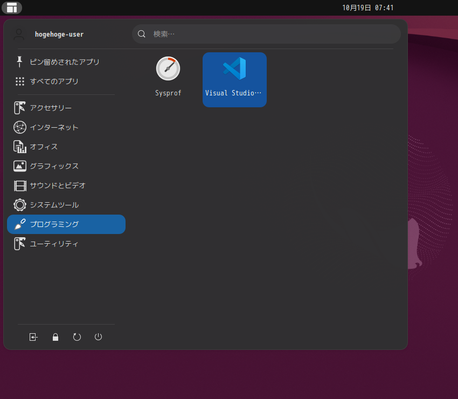This screenshot has width=458, height=399.
Task: Launch Visual Studio Code from the app grid
Action: tap(234, 80)
